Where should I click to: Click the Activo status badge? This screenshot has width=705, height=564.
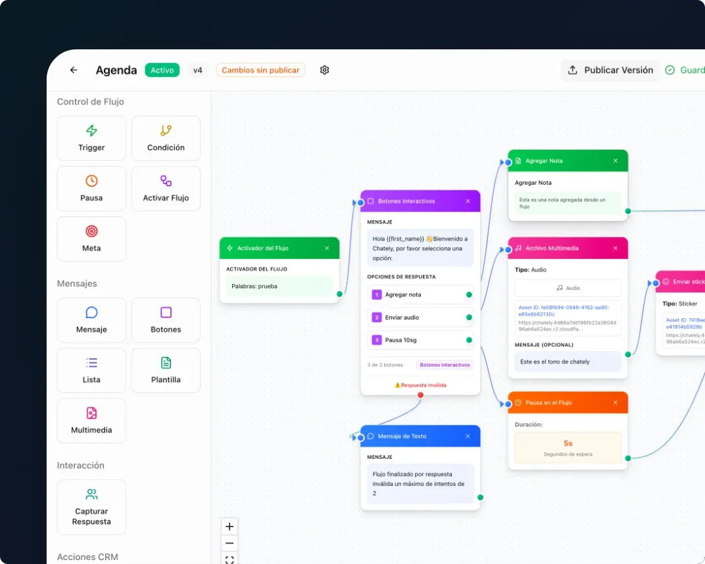click(162, 70)
